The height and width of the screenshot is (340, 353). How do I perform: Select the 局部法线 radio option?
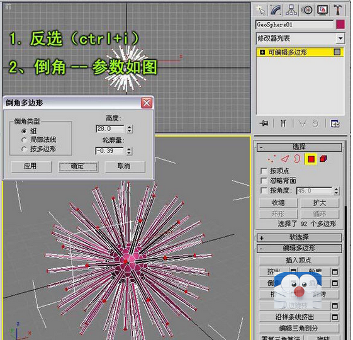point(24,140)
